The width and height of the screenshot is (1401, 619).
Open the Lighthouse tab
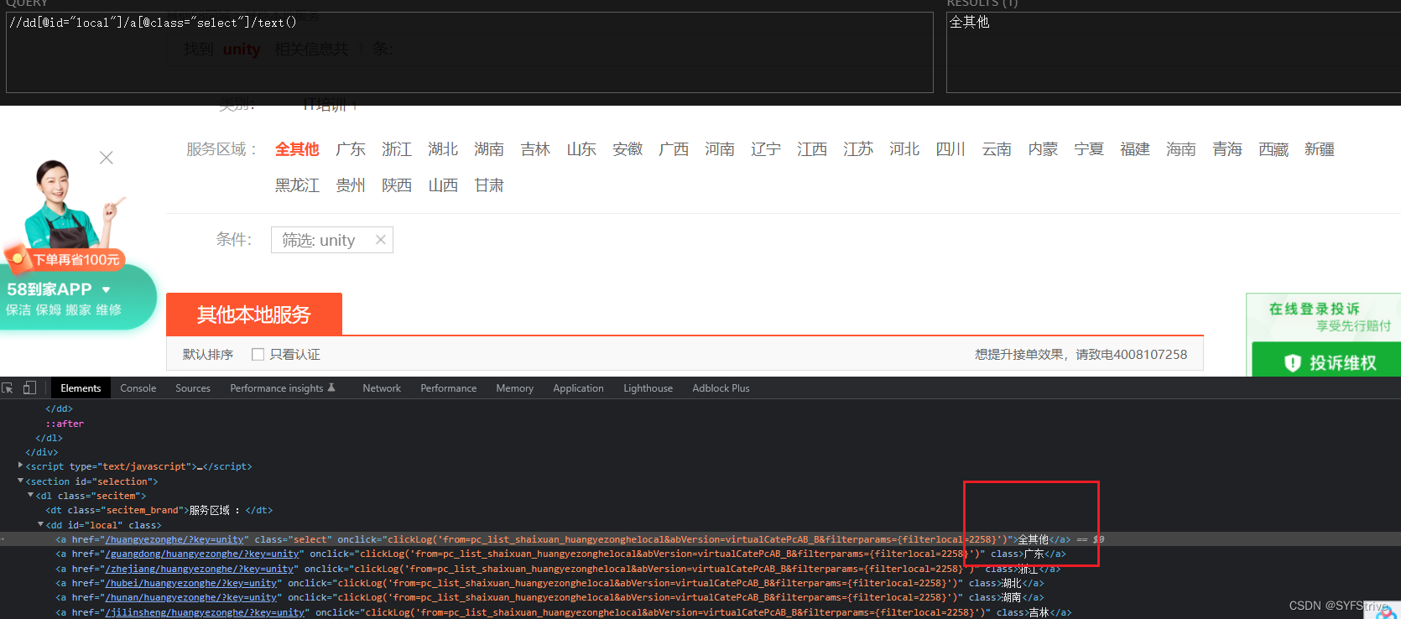click(648, 388)
